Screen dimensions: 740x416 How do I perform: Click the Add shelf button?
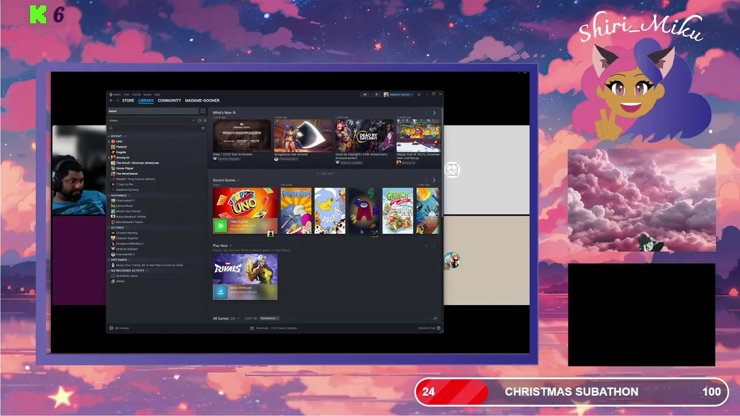pos(324,173)
